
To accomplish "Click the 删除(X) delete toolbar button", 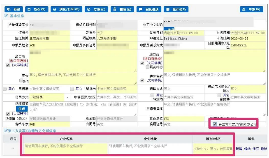I will click(122, 9).
